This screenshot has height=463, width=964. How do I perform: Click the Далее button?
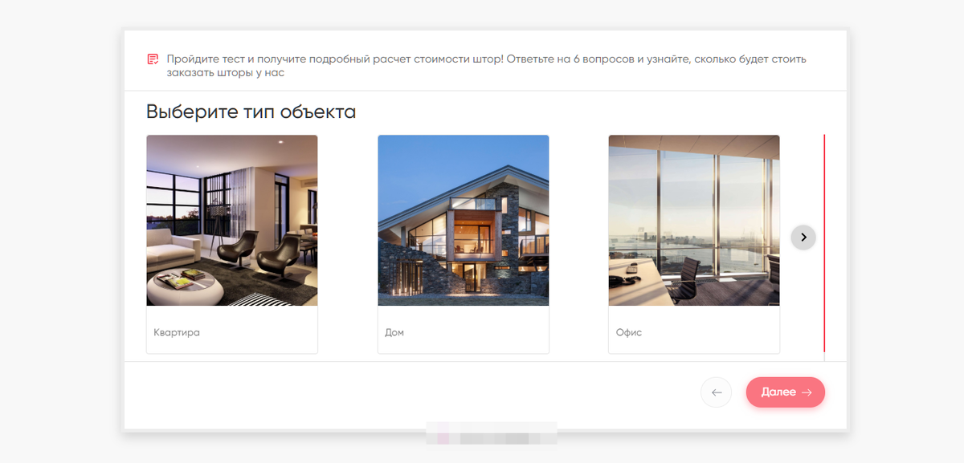click(x=786, y=392)
